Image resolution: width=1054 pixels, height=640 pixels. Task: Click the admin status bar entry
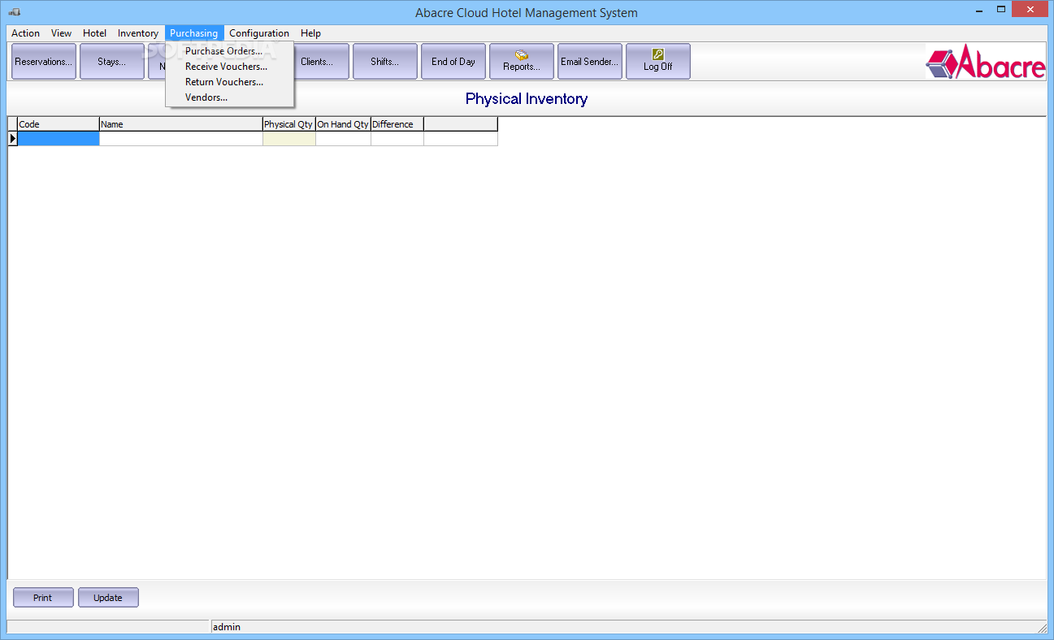click(227, 627)
